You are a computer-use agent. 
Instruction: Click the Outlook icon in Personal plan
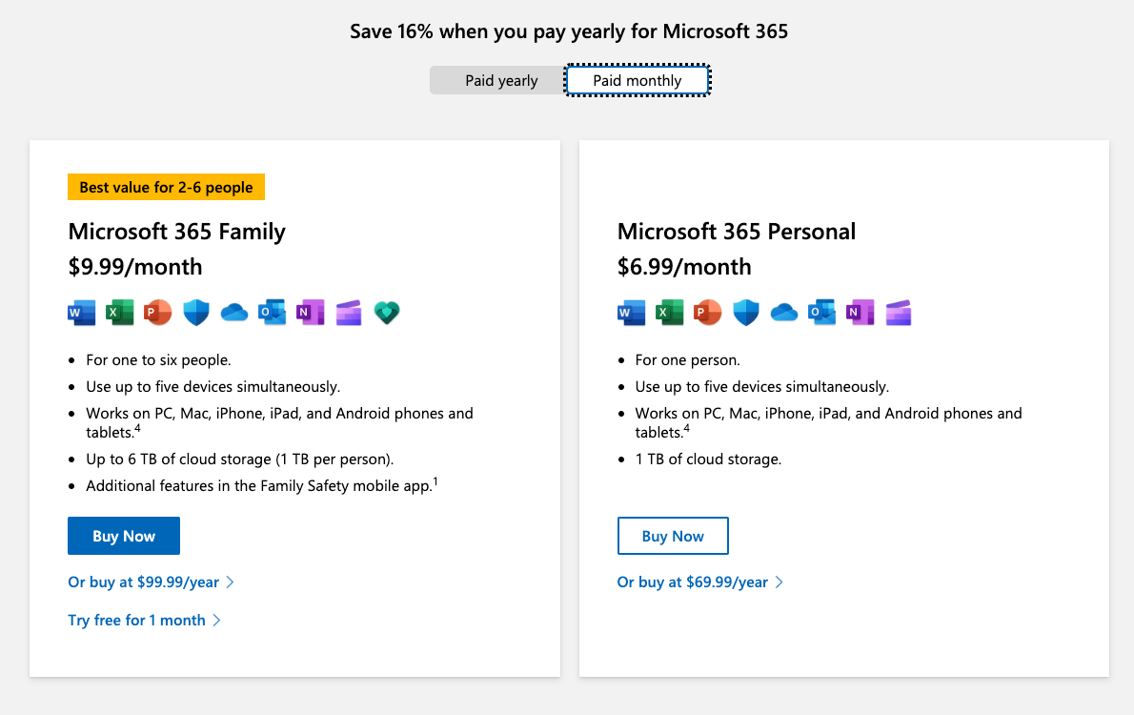coord(821,313)
